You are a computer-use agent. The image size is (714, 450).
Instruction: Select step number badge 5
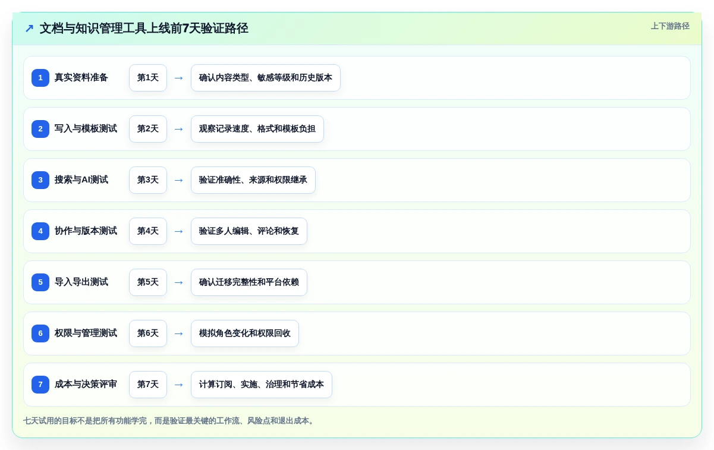point(40,282)
